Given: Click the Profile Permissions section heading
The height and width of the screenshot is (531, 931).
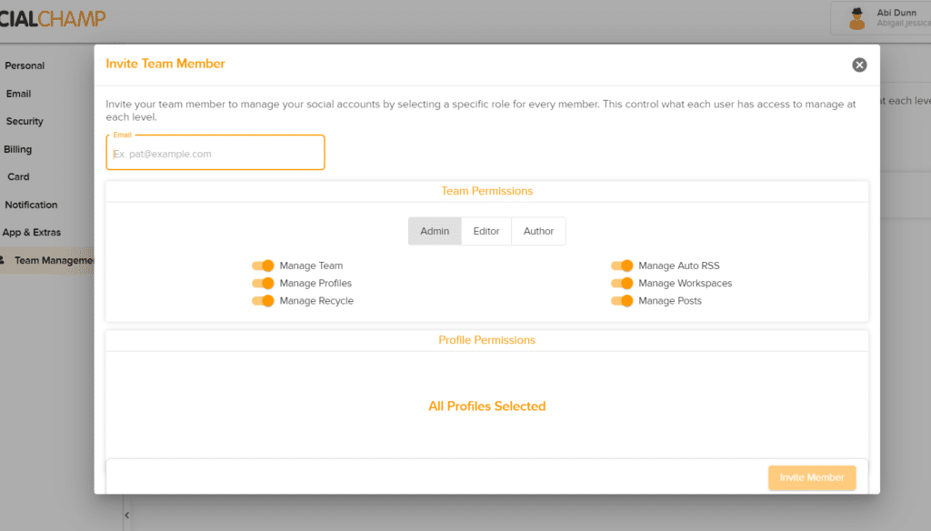Looking at the screenshot, I should pos(487,340).
